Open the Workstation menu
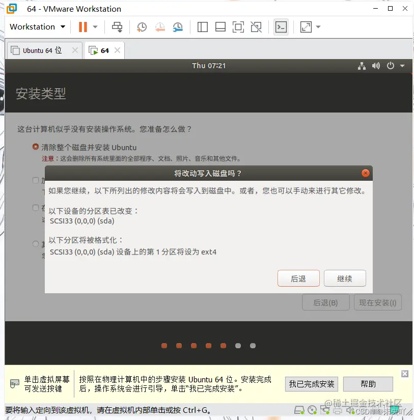Viewport: 414px width, 420px height. 38,27
